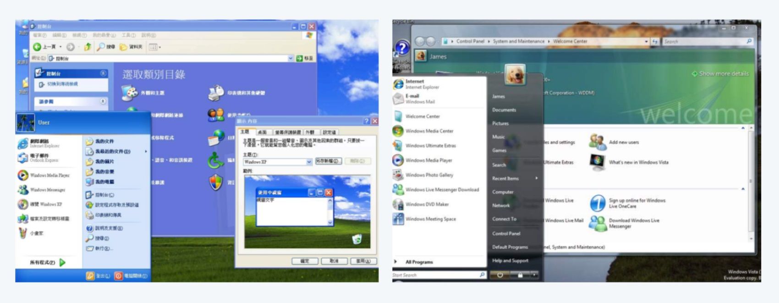Click the help question mark in Display dialog

coord(366,121)
